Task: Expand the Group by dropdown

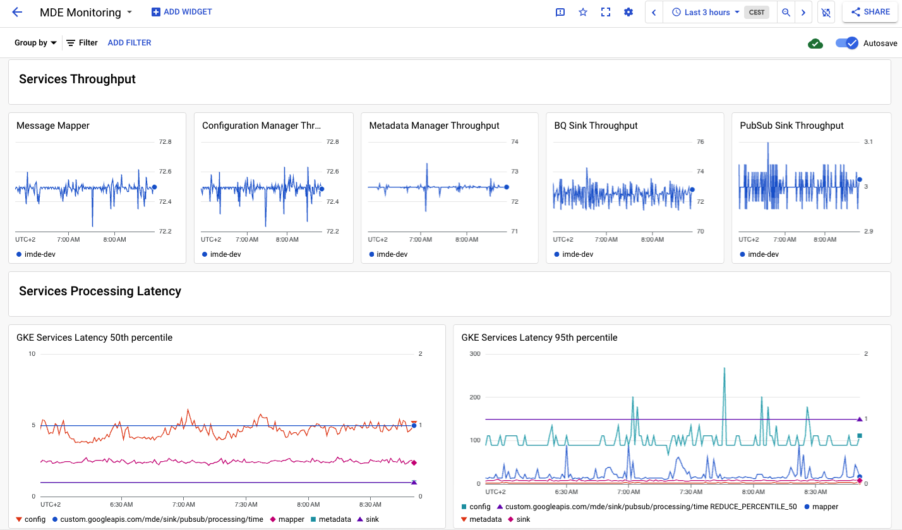Action: [35, 42]
